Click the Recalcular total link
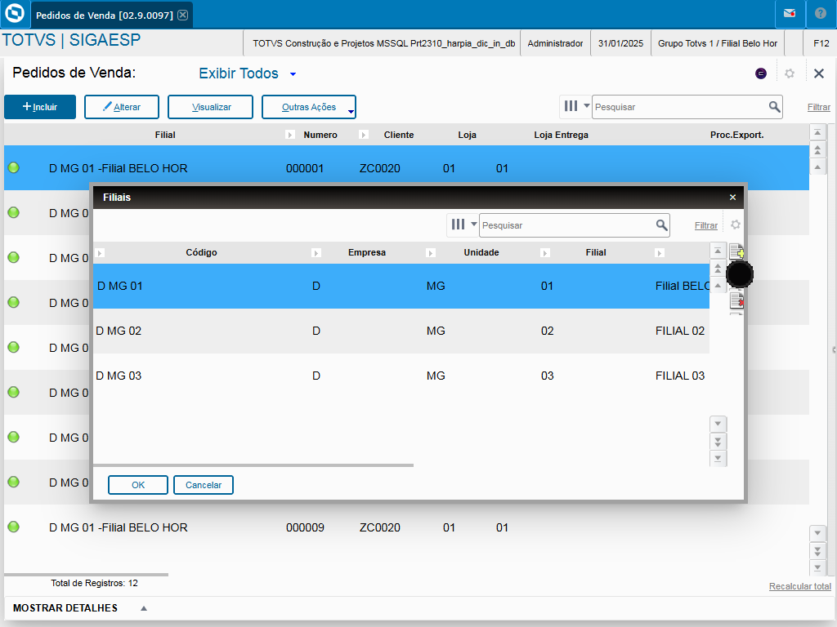The image size is (837, 627). click(x=799, y=586)
